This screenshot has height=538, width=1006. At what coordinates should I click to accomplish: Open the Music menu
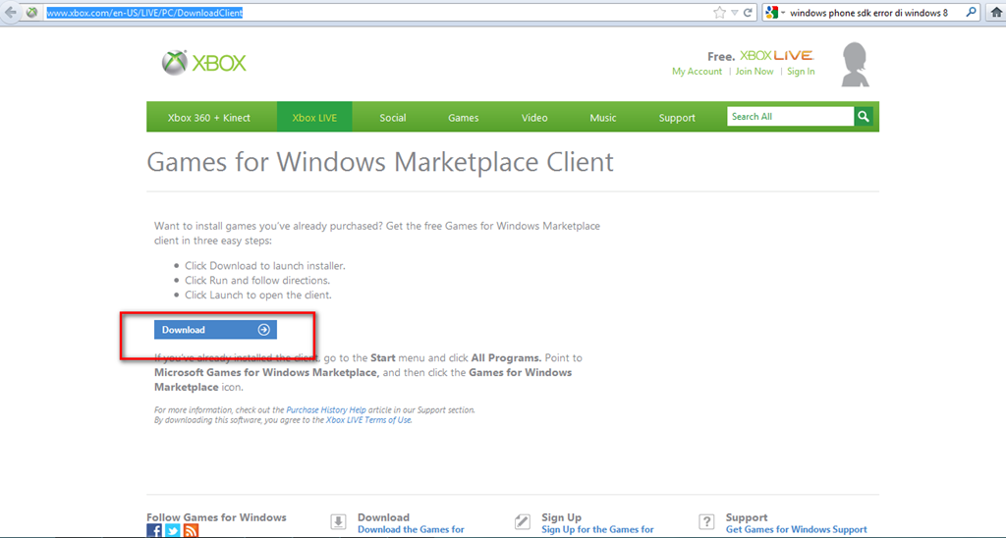click(x=603, y=118)
